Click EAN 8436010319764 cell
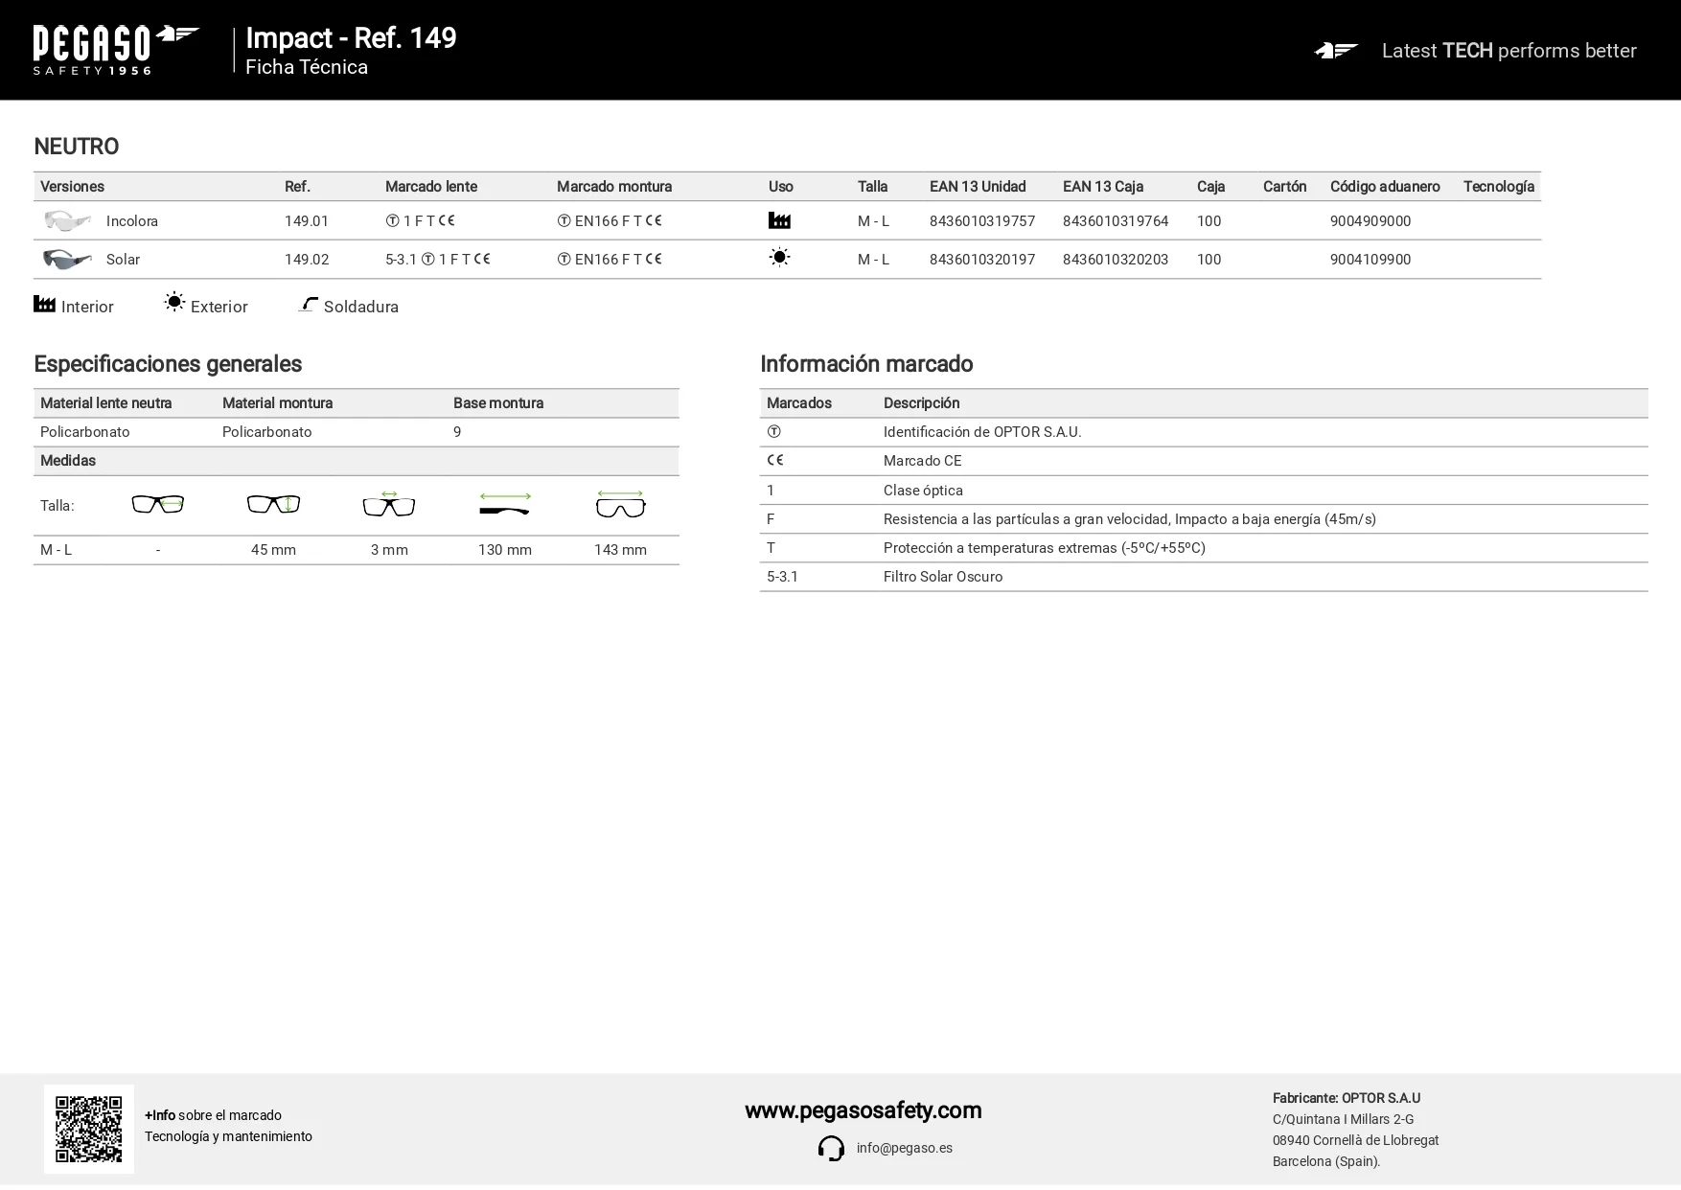This screenshot has height=1190, width=1681. coord(1116,221)
